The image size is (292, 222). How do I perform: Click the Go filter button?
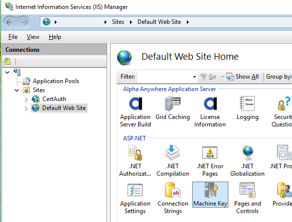coord(208,77)
